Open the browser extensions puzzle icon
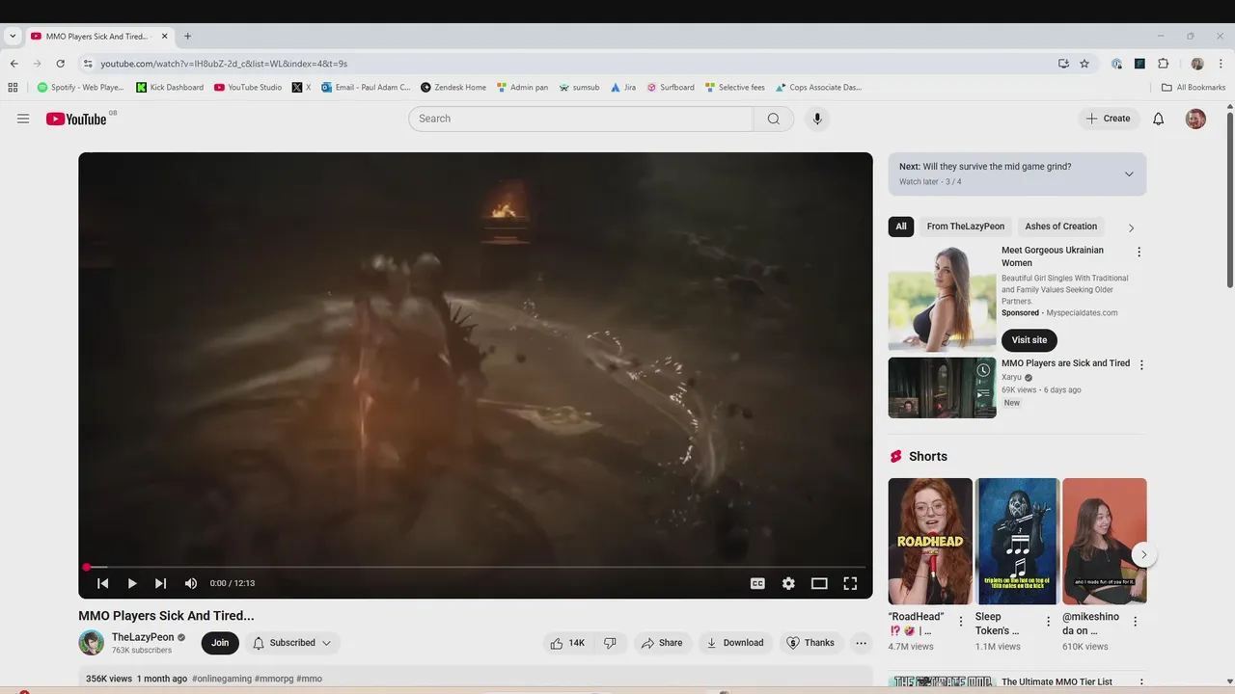 click(1163, 64)
